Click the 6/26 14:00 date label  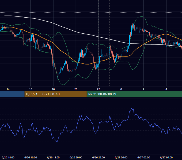8,157
